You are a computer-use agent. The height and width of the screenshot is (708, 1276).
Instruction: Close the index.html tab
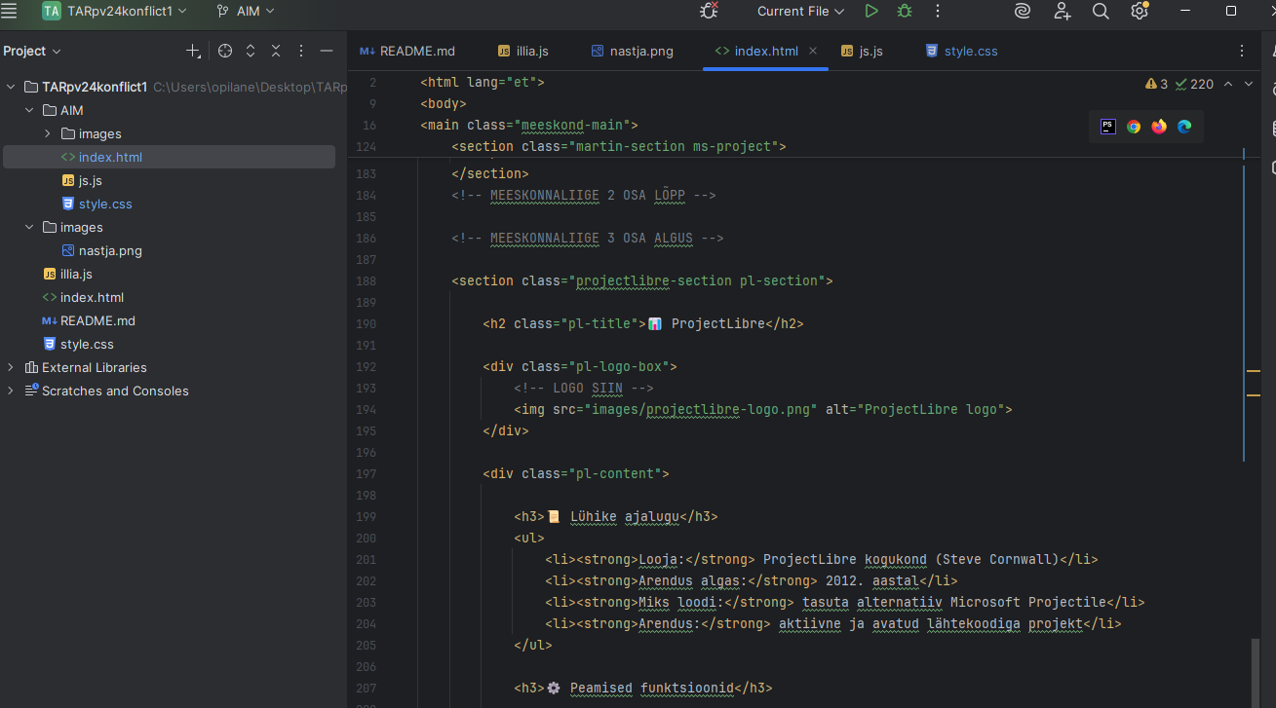(x=813, y=51)
